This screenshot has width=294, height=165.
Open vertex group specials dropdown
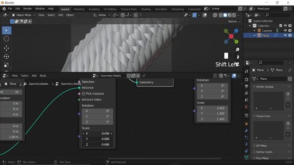[x=288, y=105]
